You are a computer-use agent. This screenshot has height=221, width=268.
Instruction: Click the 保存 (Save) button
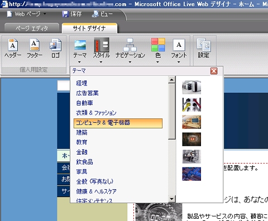(x=72, y=14)
